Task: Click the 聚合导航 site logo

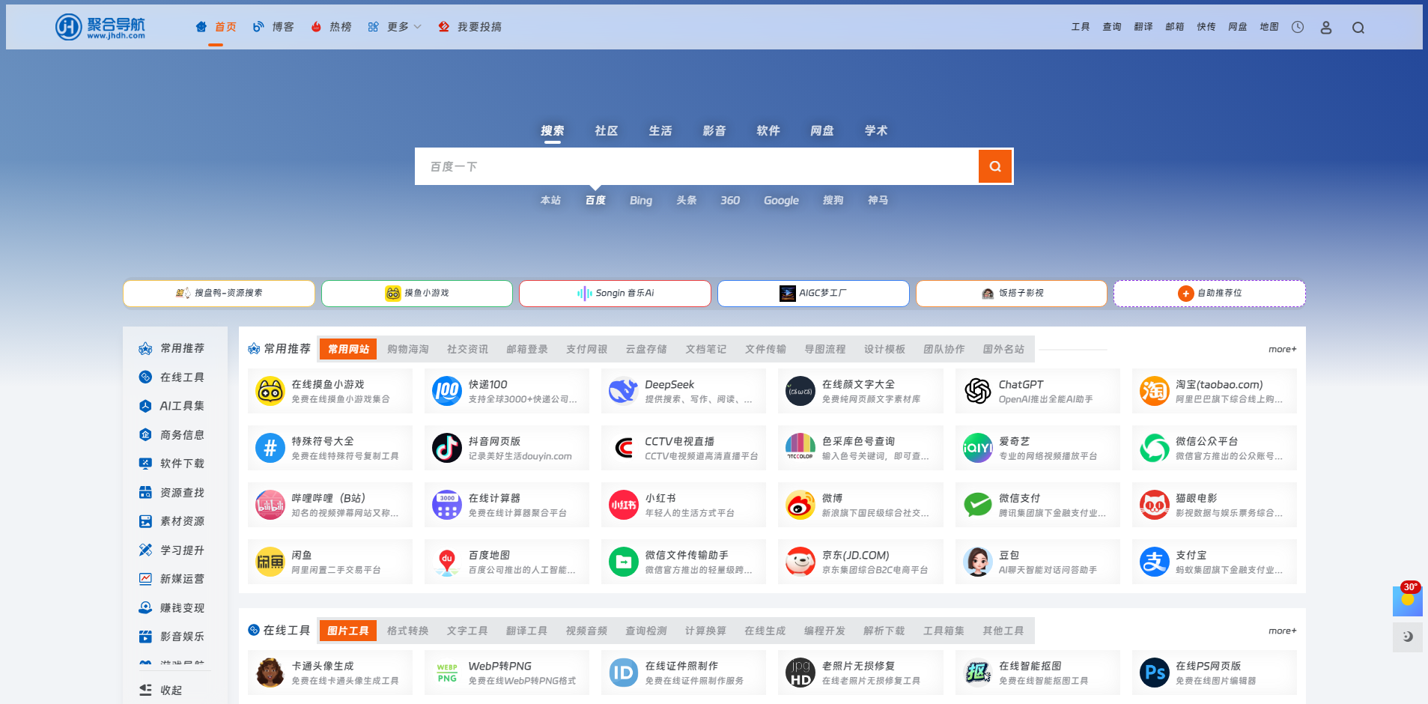Action: 100,27
